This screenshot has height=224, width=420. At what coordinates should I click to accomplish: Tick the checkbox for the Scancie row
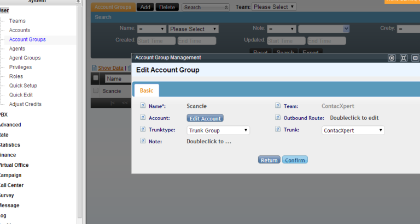click(x=96, y=90)
